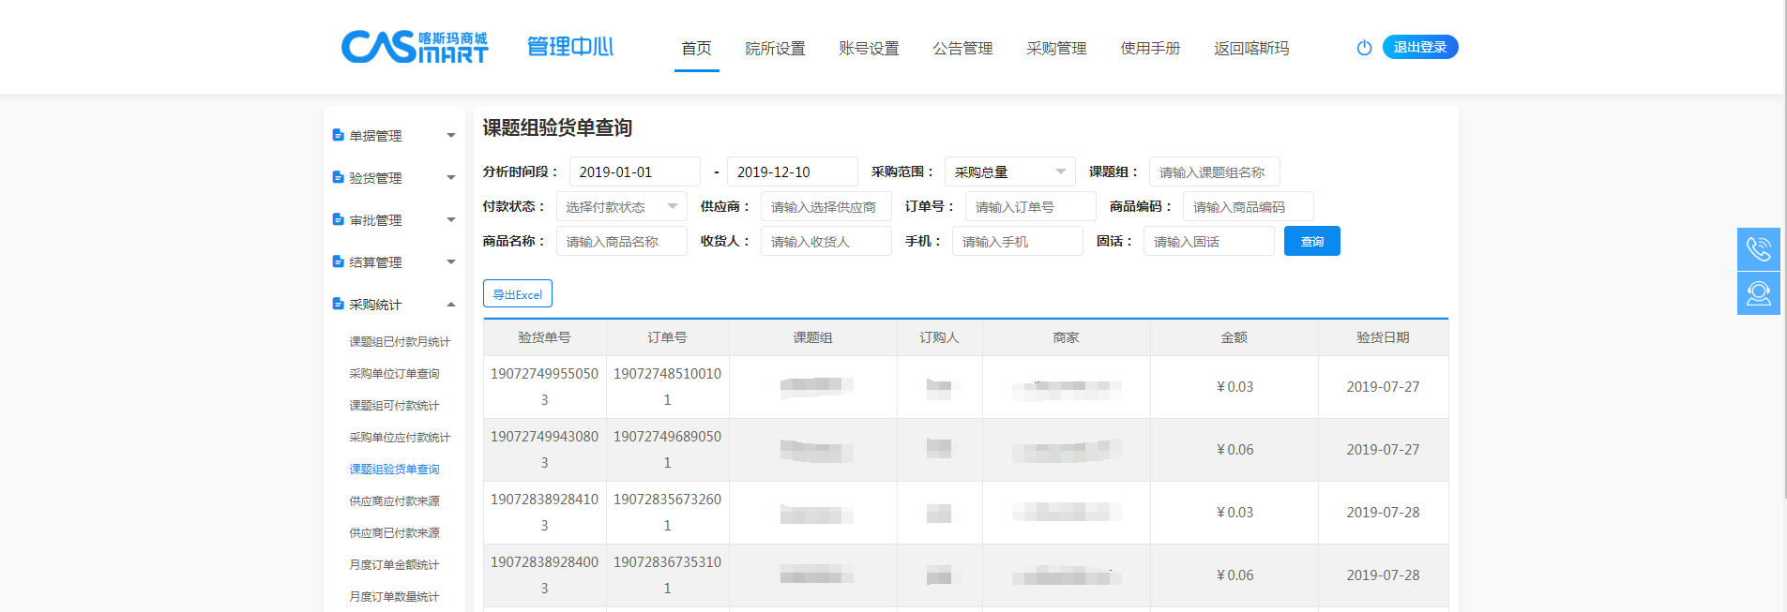
Task: Expand the 单据管理 sidebar arrow
Action: pyautogui.click(x=451, y=136)
